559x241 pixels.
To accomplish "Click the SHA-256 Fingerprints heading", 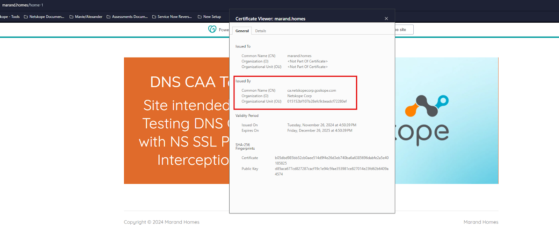I will [245, 146].
